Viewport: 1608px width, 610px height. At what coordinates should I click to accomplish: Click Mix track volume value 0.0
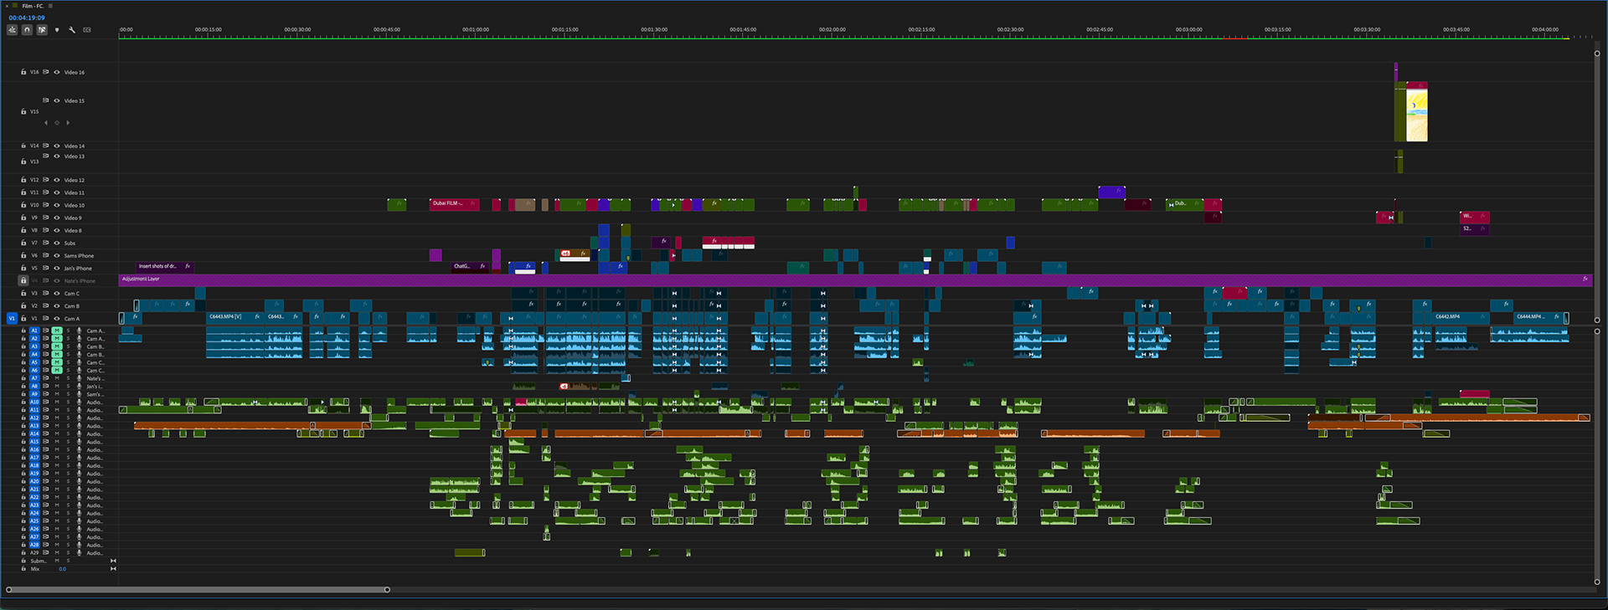coord(62,569)
